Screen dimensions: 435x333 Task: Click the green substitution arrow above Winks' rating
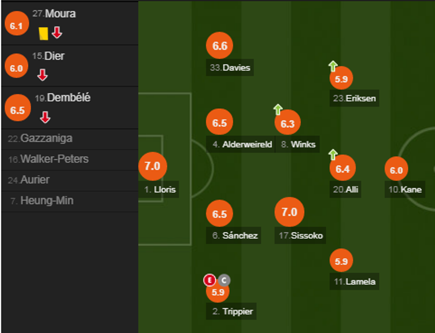click(278, 109)
